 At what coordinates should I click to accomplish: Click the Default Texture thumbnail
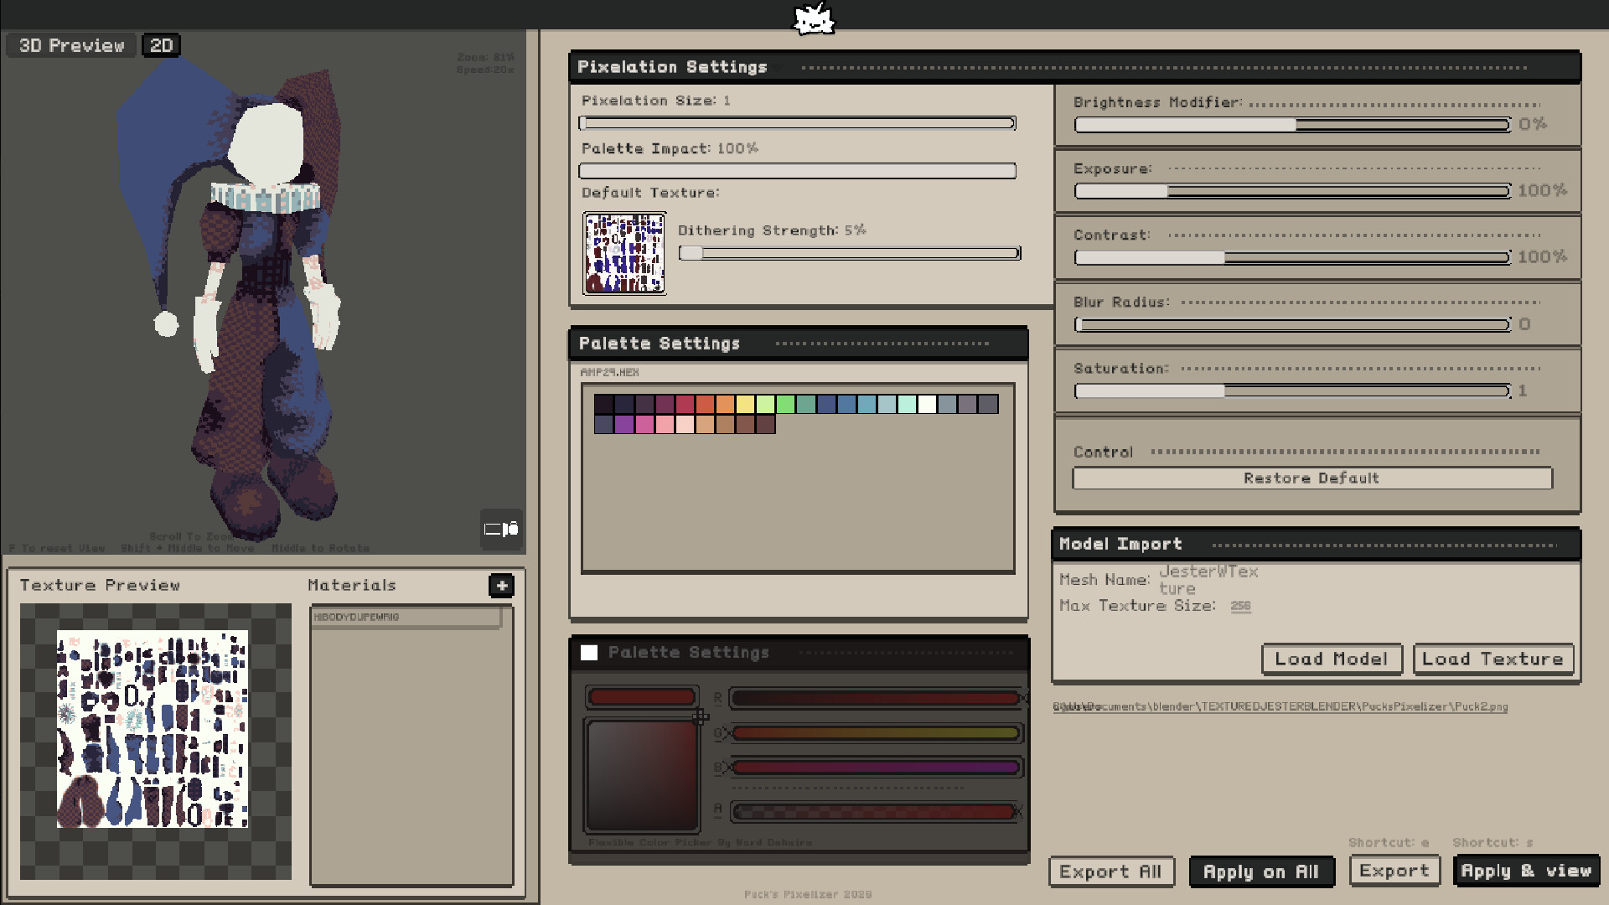pos(624,253)
